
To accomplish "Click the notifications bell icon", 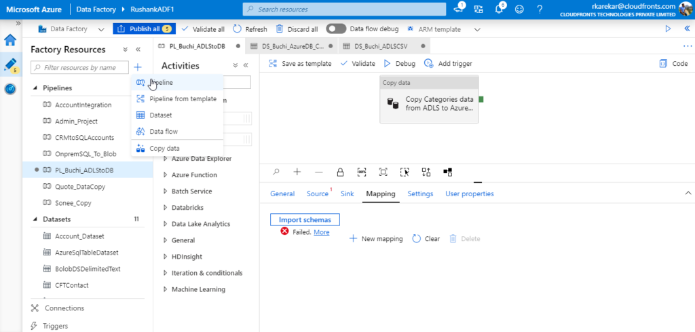I will tap(499, 10).
